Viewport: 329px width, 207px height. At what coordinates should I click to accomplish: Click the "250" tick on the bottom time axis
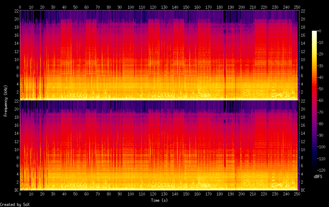click(x=297, y=194)
